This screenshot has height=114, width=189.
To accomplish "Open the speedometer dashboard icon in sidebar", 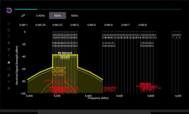I will (9, 24).
